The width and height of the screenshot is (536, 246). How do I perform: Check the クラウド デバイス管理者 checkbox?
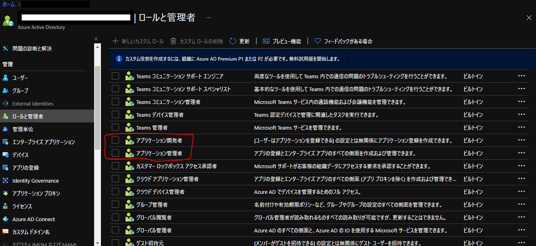[x=116, y=192]
